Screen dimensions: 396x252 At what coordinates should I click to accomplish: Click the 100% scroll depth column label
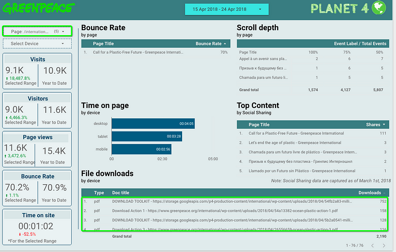tap(313, 52)
